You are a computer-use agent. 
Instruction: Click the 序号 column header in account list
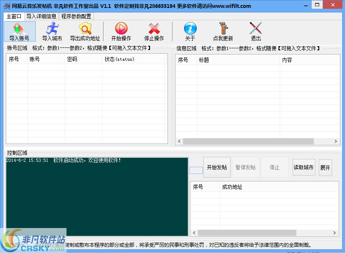pyautogui.click(x=17, y=59)
